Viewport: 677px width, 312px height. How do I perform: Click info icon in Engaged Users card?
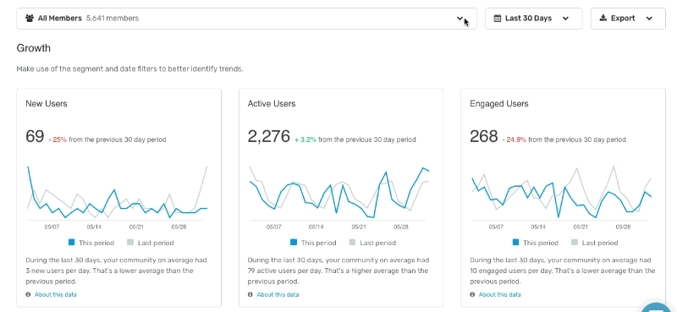[x=472, y=295]
